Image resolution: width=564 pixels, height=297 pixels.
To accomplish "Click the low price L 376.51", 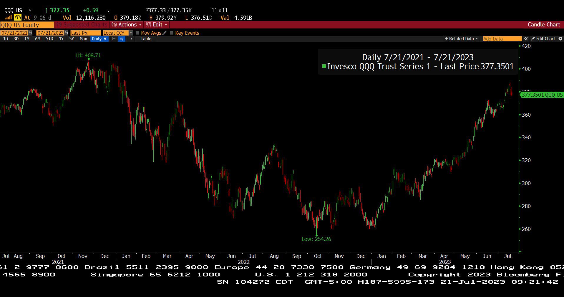I will 198,18.
